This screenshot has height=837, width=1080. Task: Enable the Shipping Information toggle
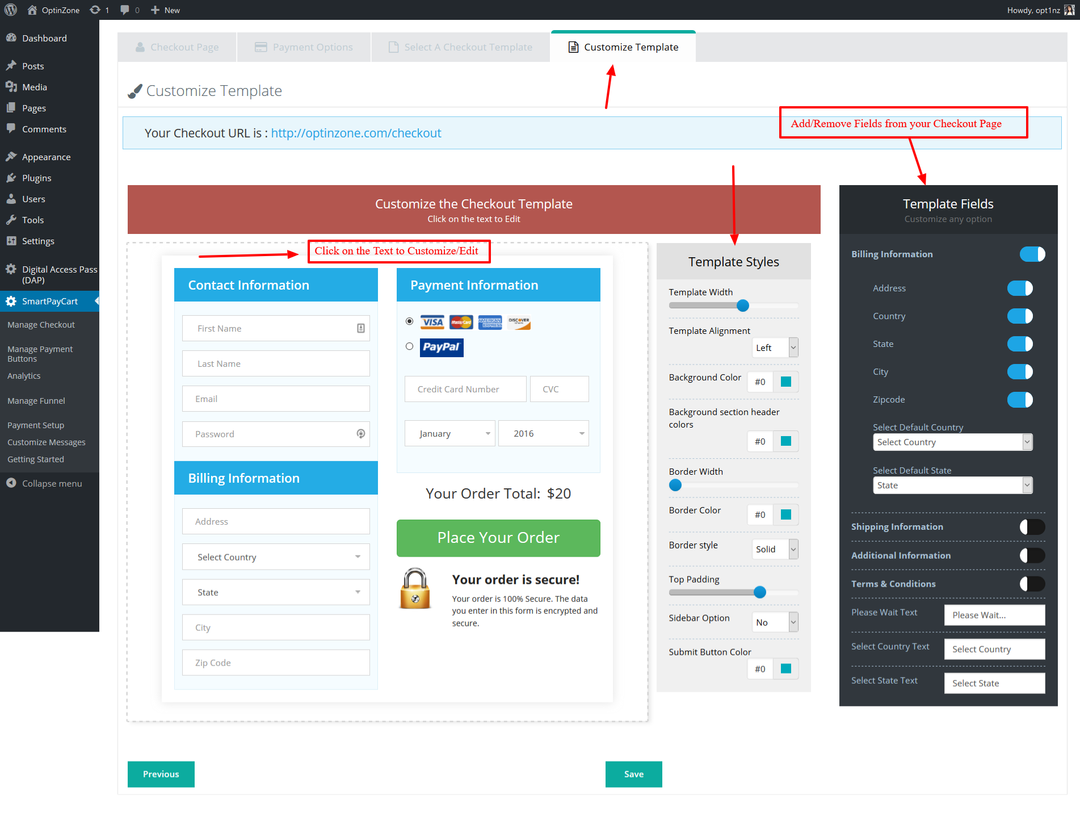[1032, 526]
